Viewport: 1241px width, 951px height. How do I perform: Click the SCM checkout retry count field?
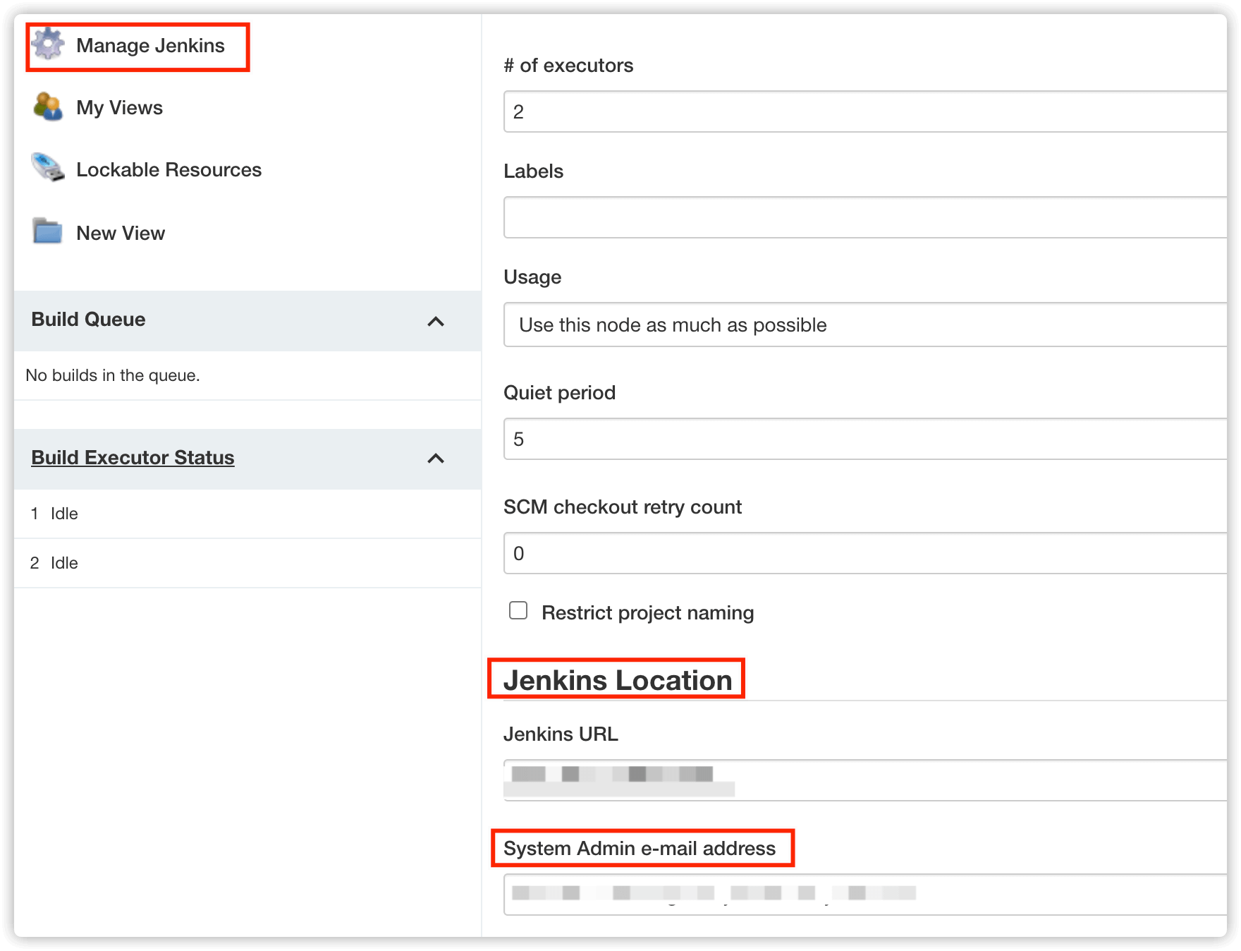(x=865, y=553)
